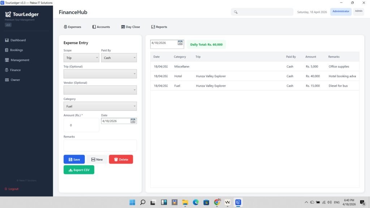Click the search magnifier icon in the header

236,12
